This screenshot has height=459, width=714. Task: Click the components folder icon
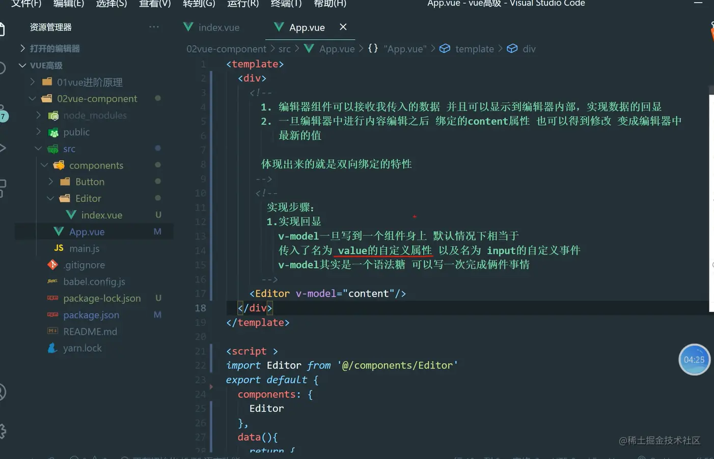59,165
